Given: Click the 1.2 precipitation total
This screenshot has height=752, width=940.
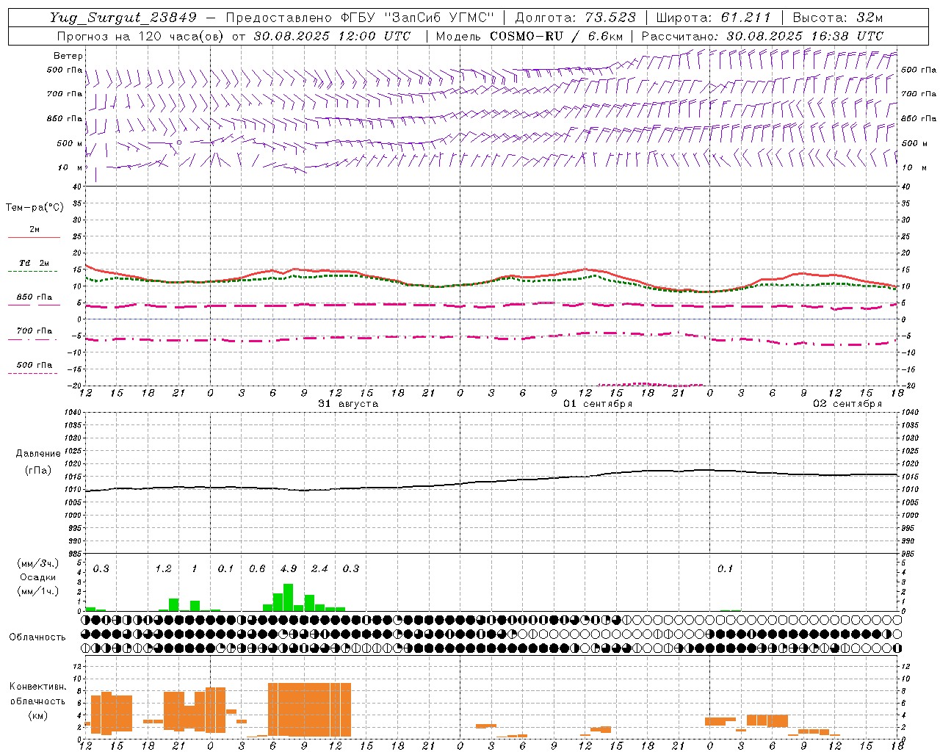Looking at the screenshot, I should (x=163, y=568).
